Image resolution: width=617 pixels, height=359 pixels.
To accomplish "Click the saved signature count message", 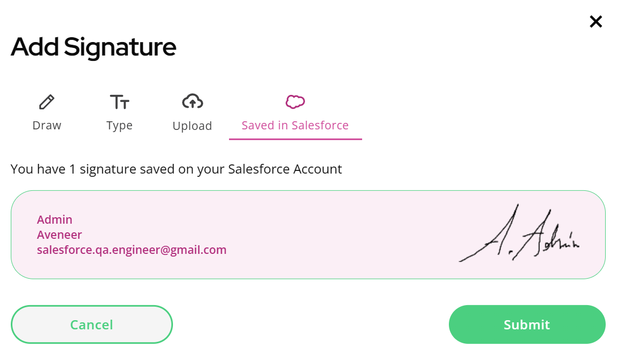I will [176, 169].
